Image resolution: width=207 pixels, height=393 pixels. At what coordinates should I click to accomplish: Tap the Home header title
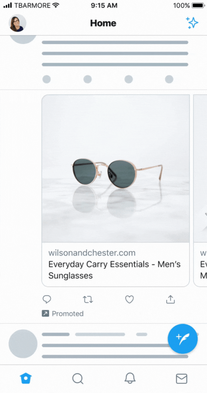[103, 23]
